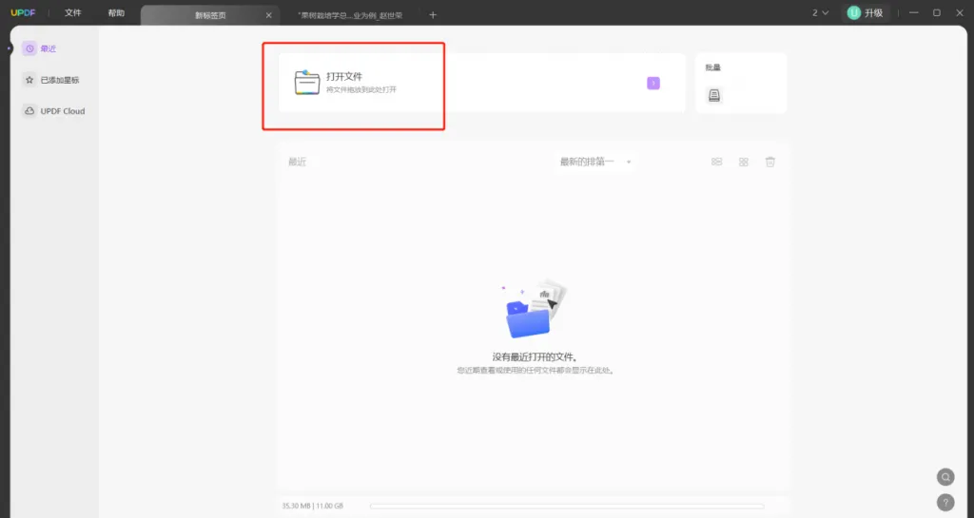Click the 打开文件 label
The image size is (974, 518).
[x=344, y=76]
